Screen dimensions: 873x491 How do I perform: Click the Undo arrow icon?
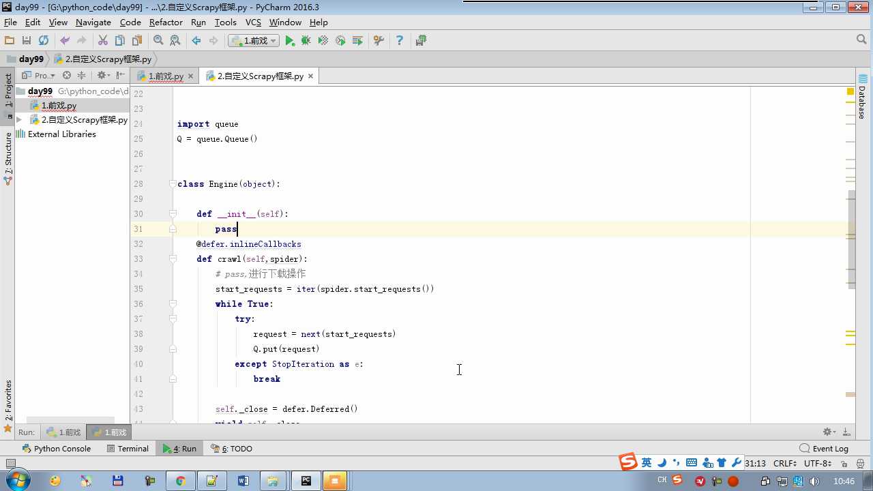pyautogui.click(x=65, y=41)
